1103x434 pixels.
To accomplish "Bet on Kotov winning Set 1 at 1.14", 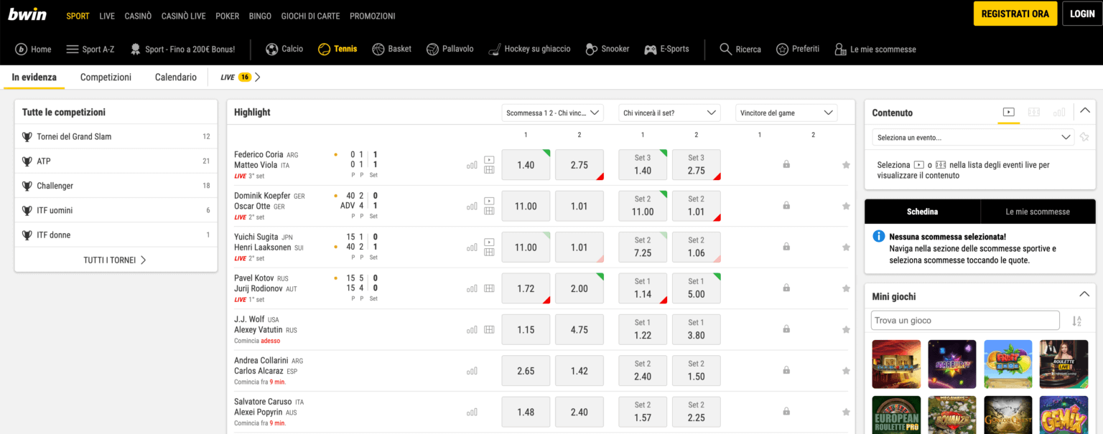I will pyautogui.click(x=643, y=288).
